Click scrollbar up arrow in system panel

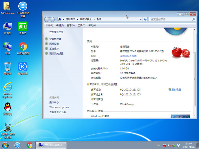click(195, 29)
